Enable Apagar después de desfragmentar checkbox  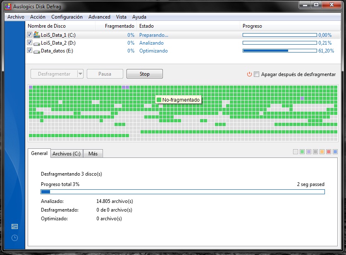[x=256, y=74]
